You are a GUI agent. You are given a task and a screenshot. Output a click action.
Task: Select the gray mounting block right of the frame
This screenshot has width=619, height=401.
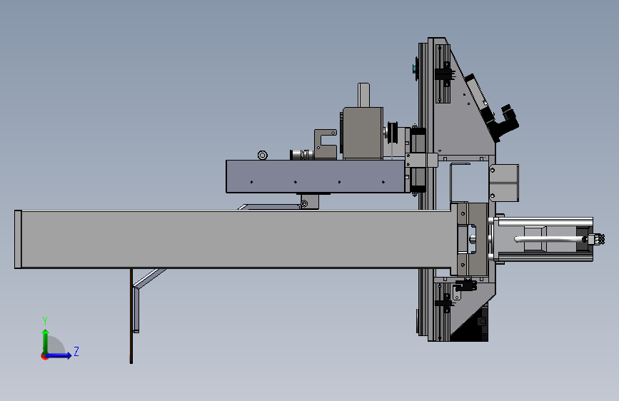point(504,183)
